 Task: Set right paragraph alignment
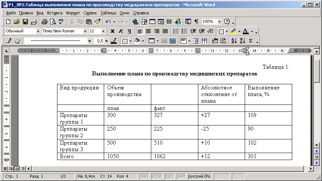(157, 31)
